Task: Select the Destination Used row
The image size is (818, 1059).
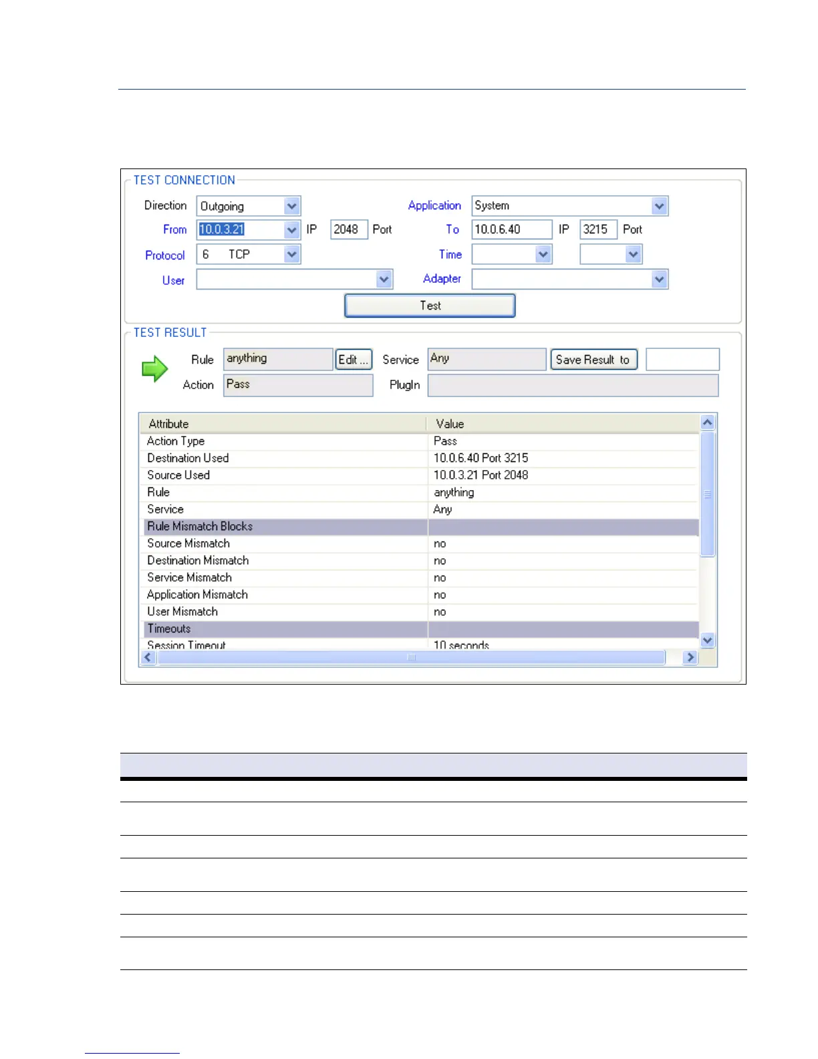Action: coord(420,458)
